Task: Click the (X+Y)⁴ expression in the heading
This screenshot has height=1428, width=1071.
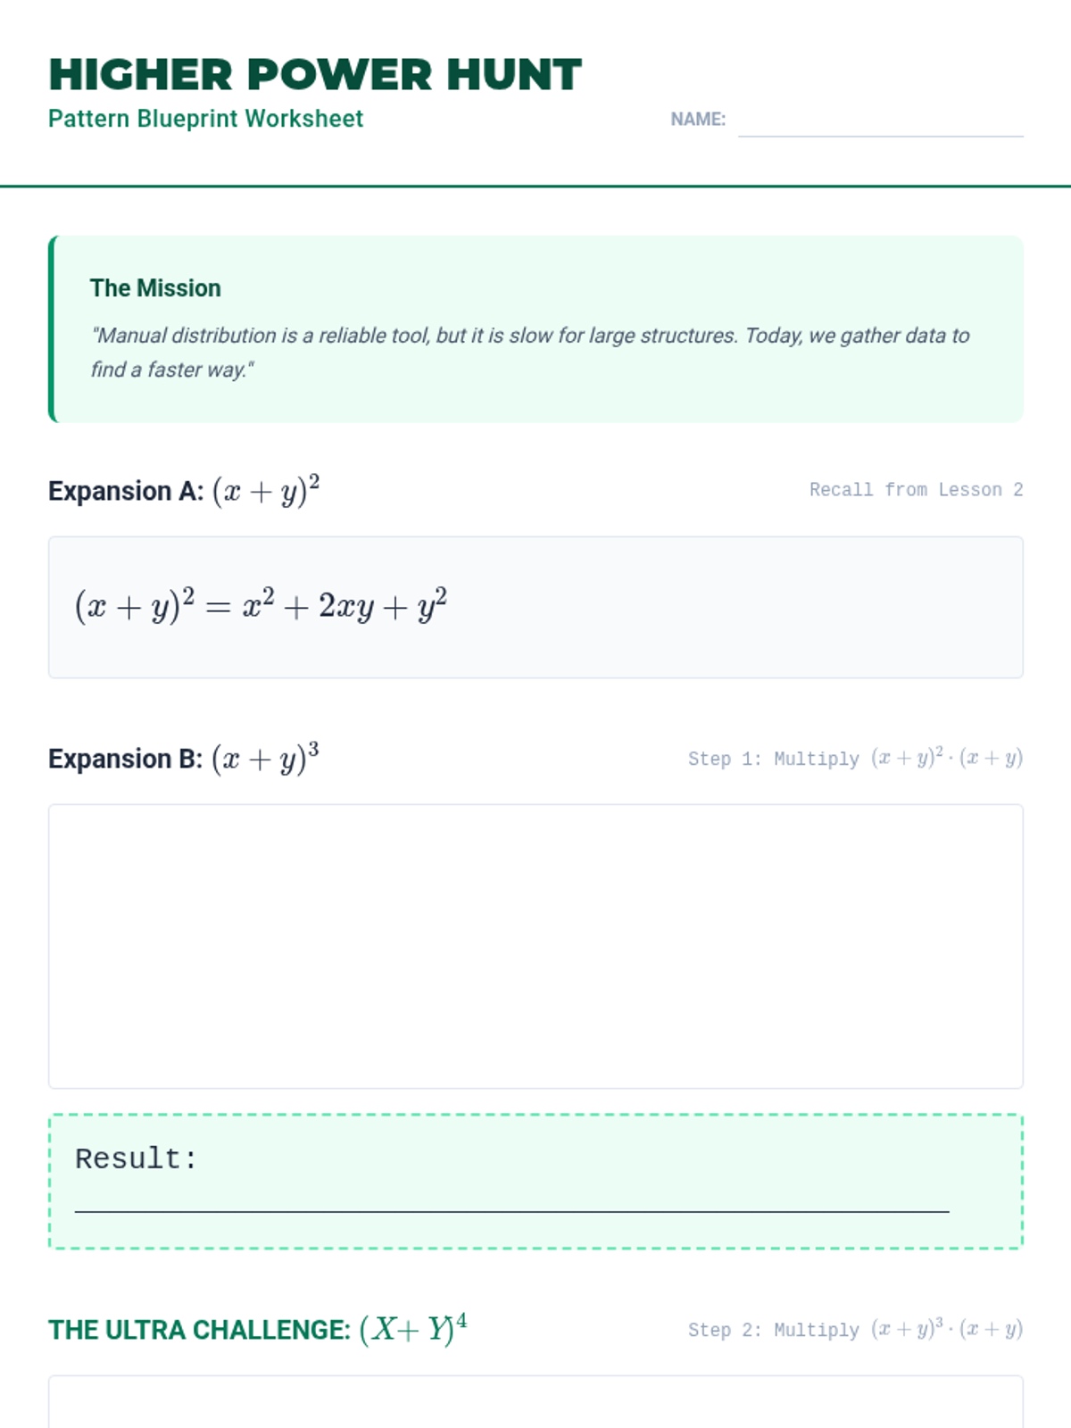Action: (x=412, y=1328)
